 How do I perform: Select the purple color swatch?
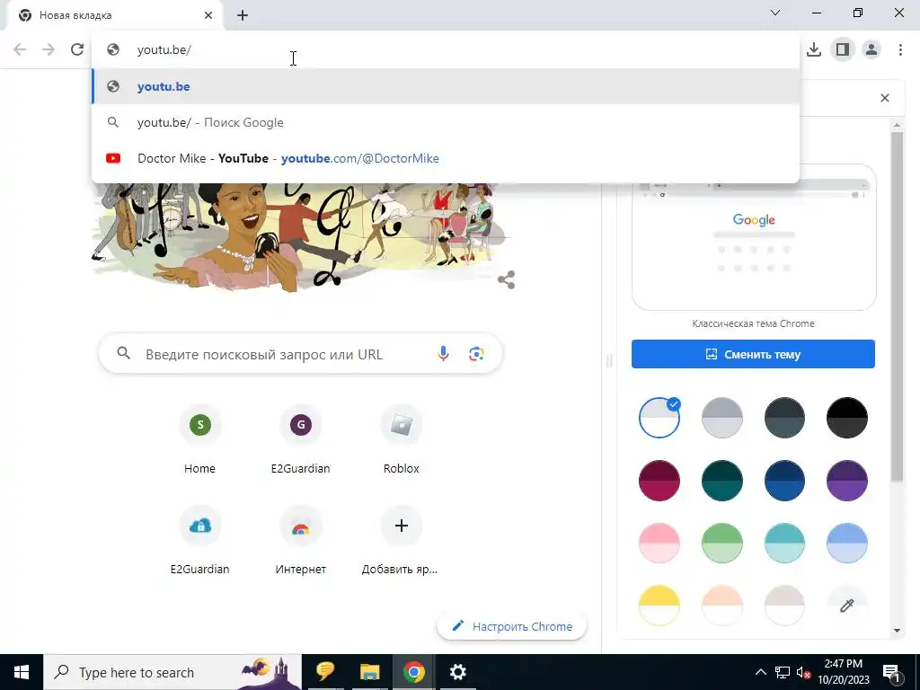pos(846,481)
